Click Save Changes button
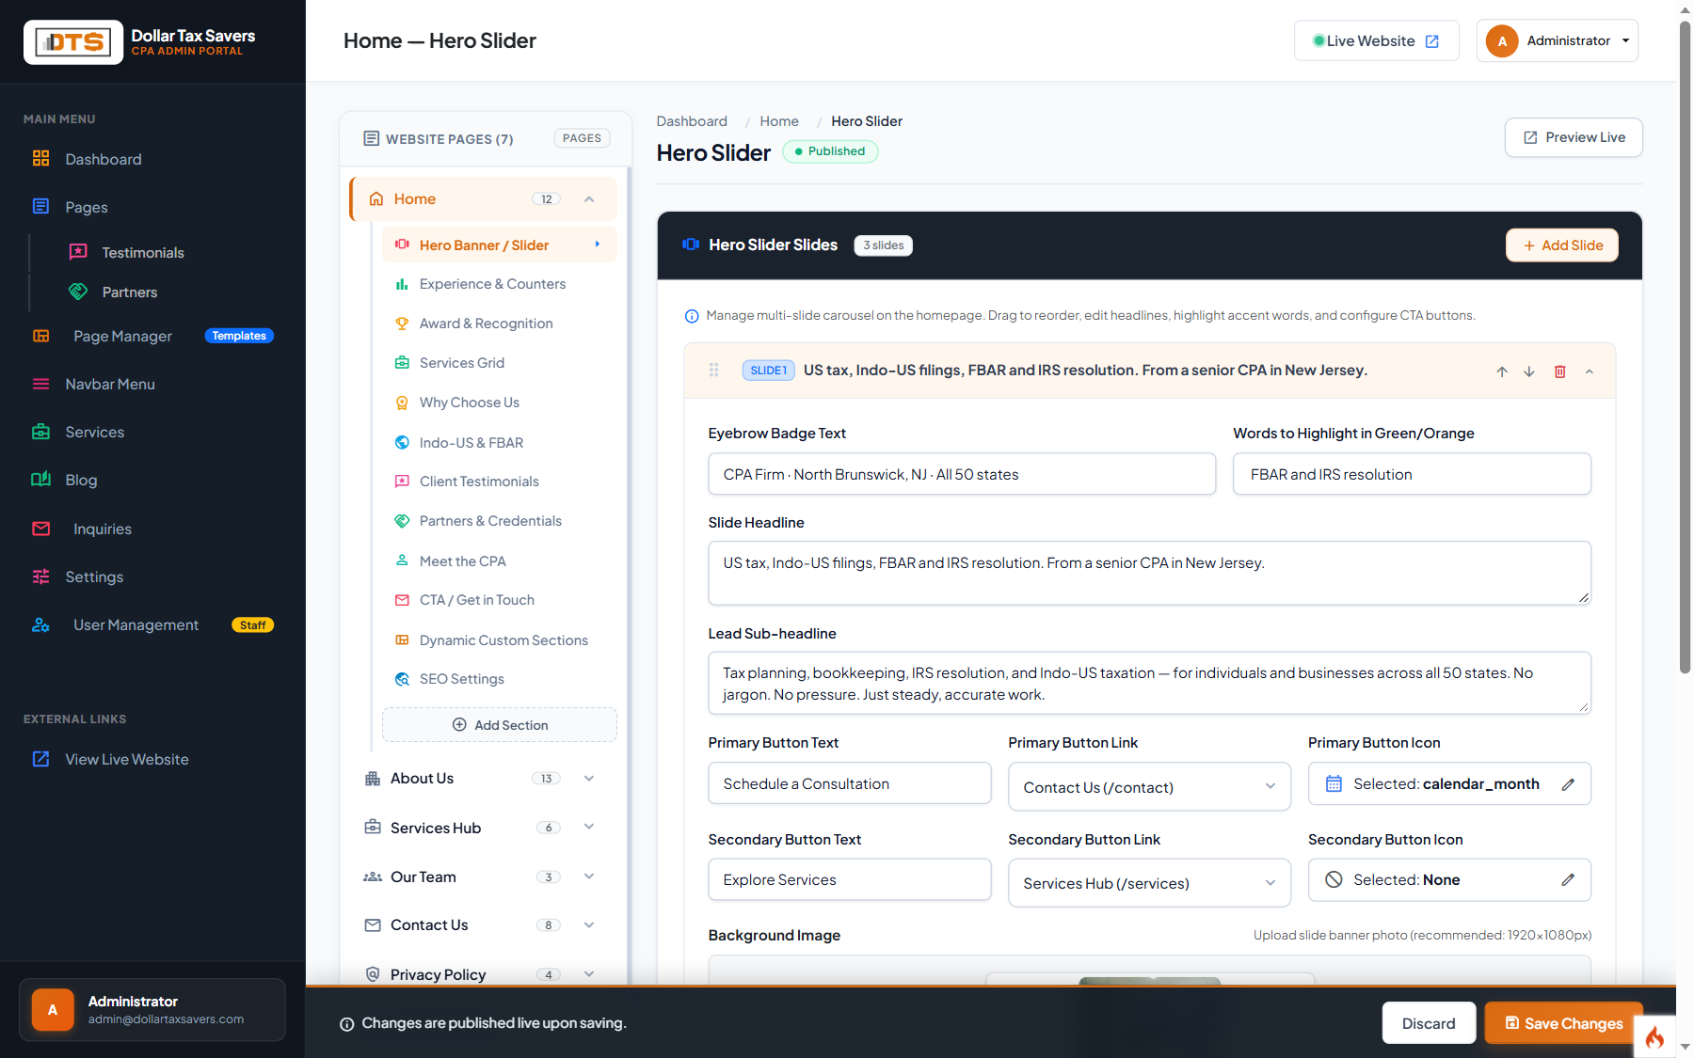This screenshot has width=1694, height=1058. (x=1564, y=1023)
